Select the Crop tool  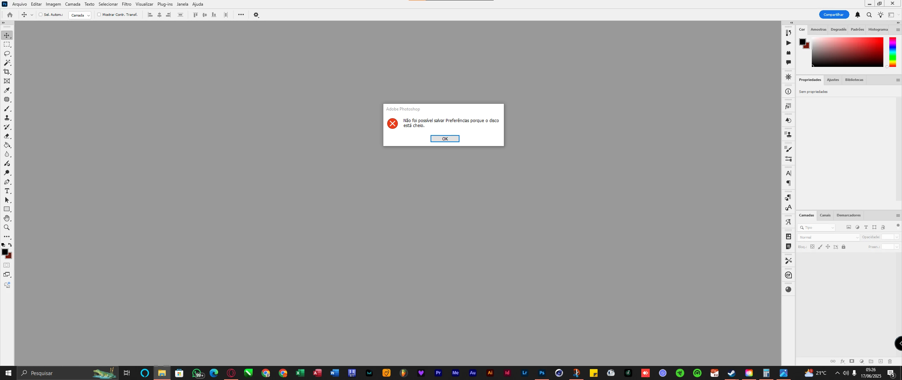pyautogui.click(x=7, y=72)
